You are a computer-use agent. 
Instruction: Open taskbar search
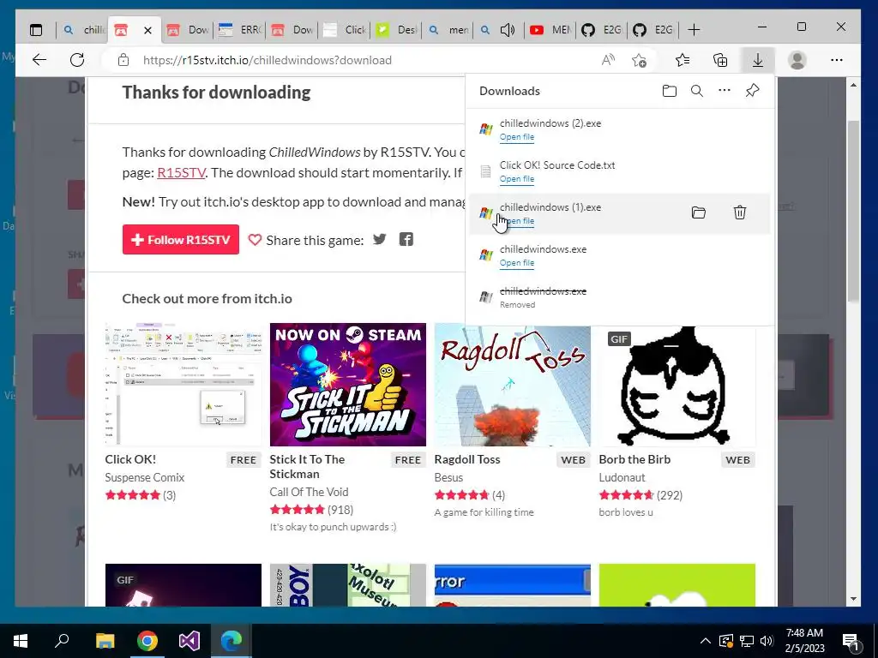[x=62, y=640]
